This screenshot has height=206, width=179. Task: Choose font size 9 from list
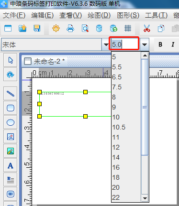(x=126, y=107)
